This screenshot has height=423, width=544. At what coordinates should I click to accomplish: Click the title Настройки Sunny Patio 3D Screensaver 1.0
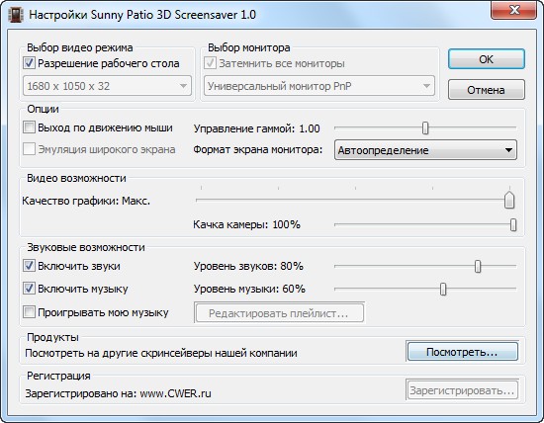pos(142,15)
